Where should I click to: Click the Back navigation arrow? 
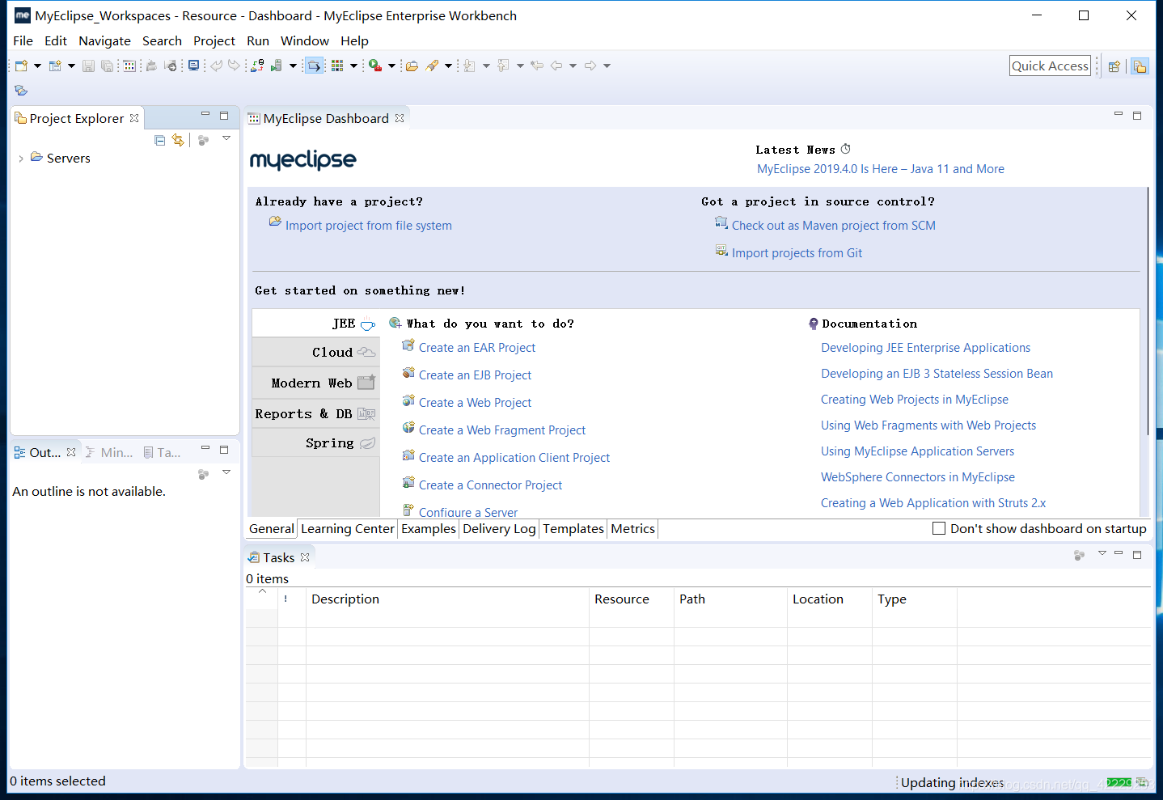(556, 66)
